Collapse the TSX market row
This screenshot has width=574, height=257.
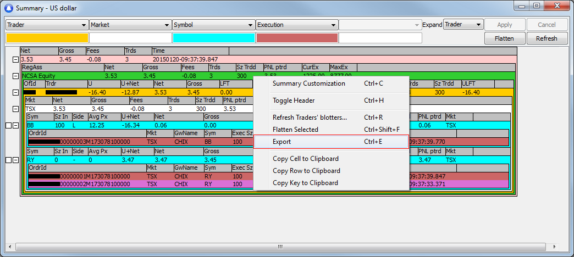click(16, 109)
